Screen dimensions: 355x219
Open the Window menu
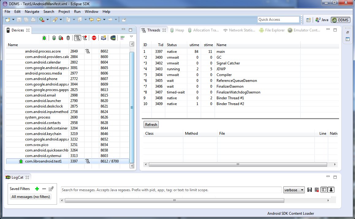(92, 12)
